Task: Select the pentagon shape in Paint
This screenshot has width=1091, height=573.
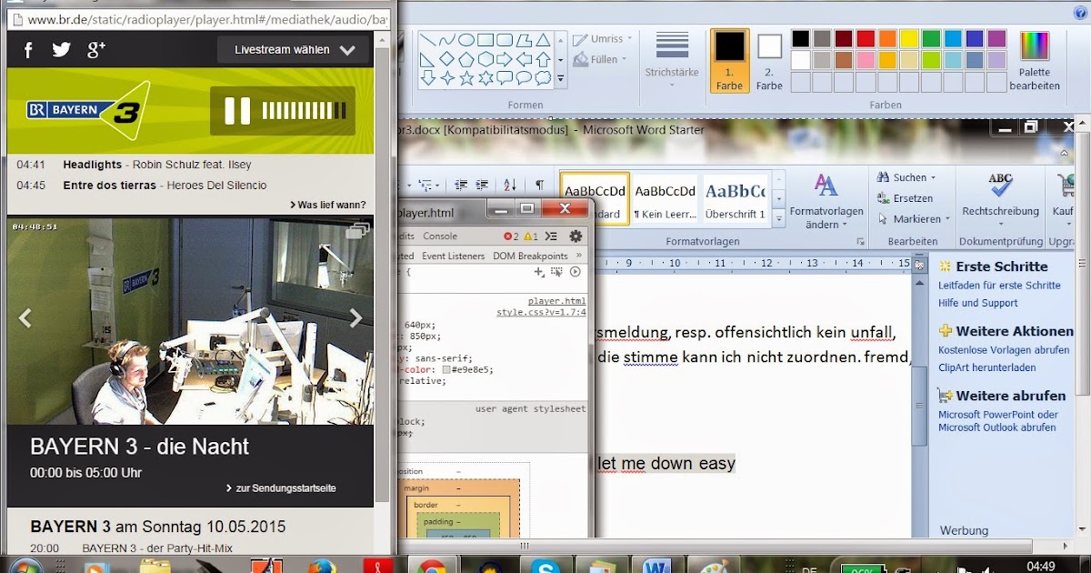Action: coord(465,59)
